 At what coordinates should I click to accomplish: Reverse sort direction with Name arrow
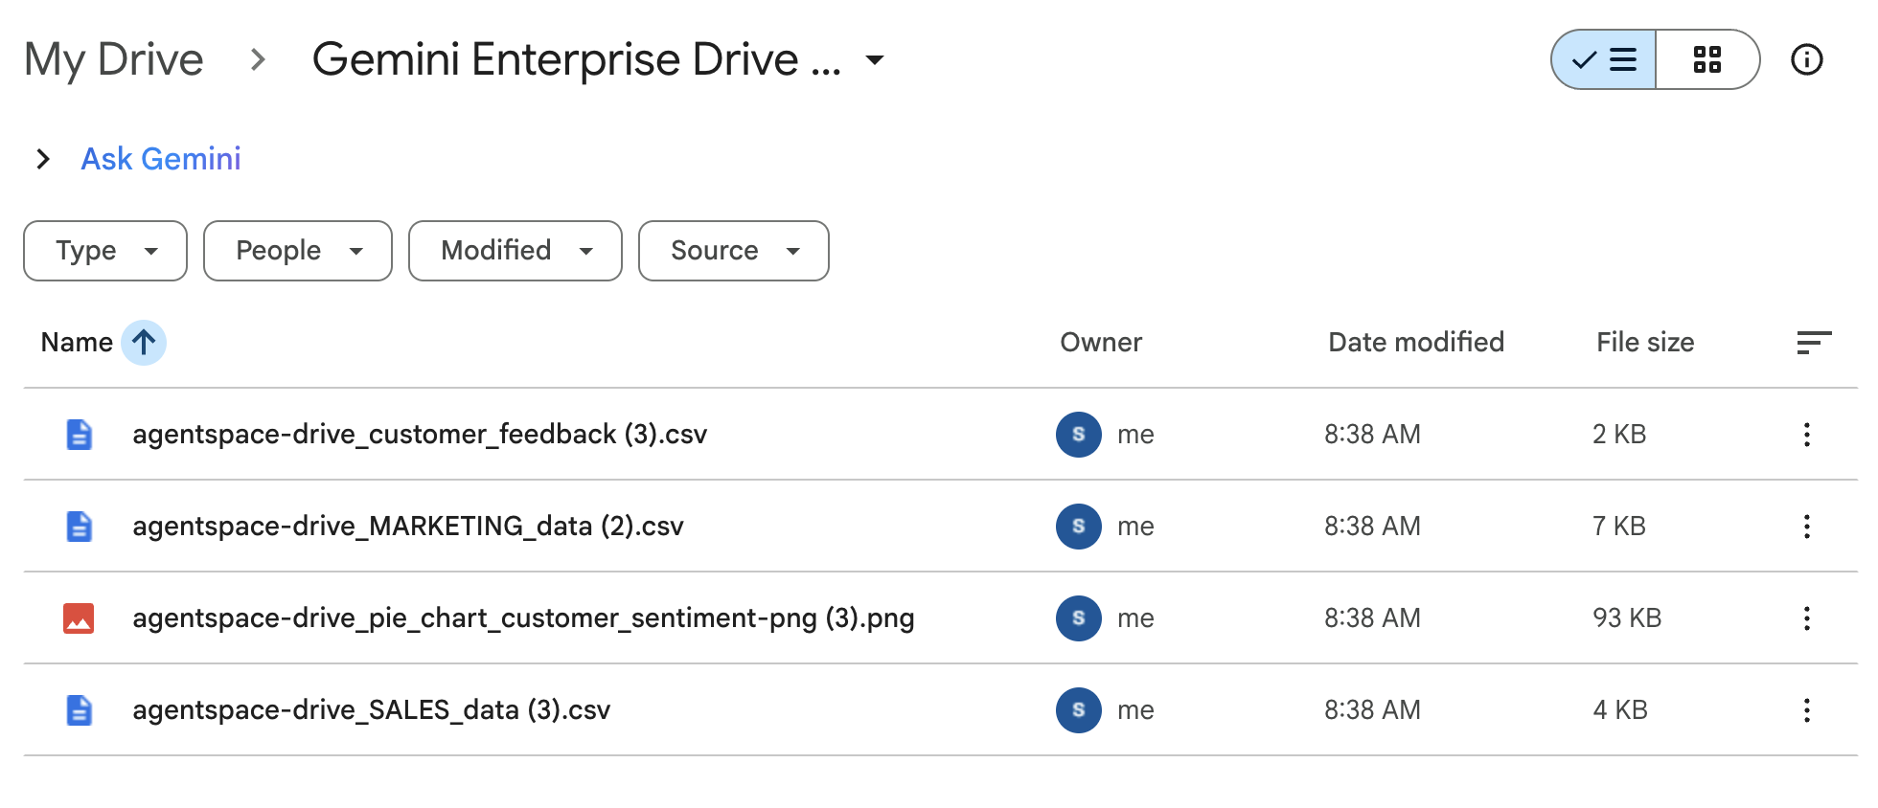point(144,343)
